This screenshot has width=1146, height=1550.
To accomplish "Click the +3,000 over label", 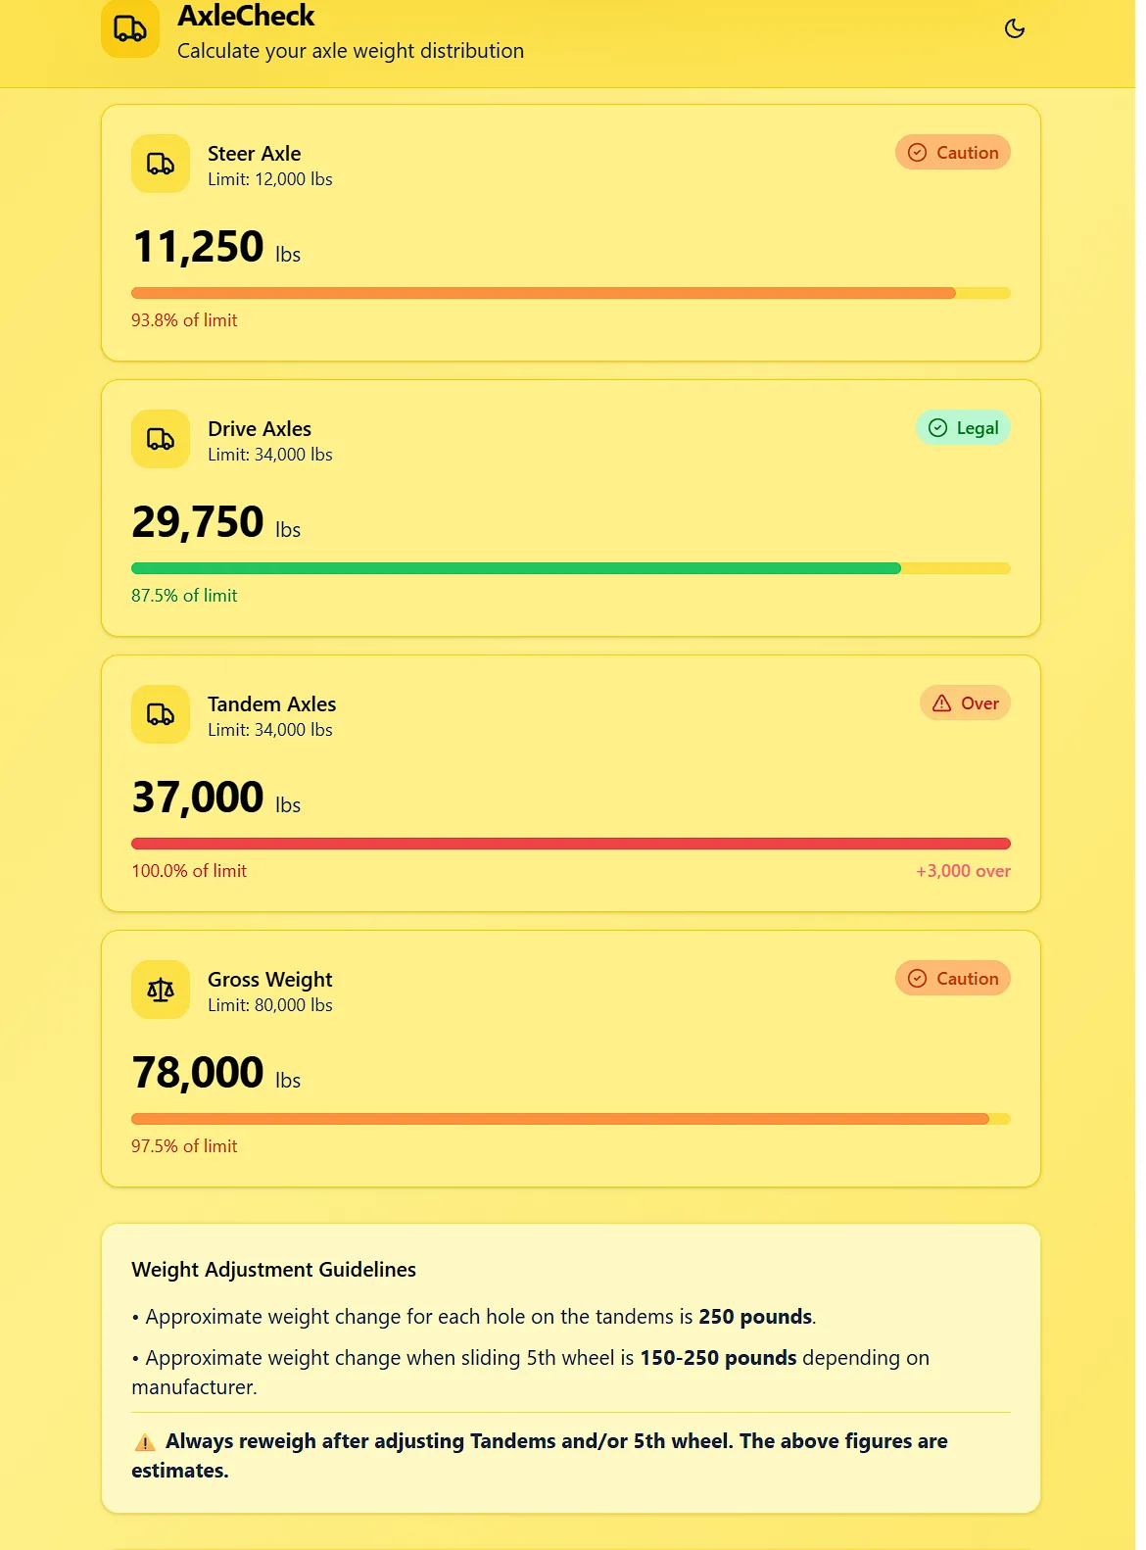I will (x=963, y=871).
